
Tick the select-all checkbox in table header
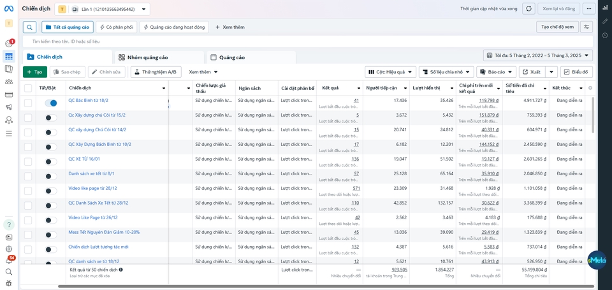(x=28, y=88)
